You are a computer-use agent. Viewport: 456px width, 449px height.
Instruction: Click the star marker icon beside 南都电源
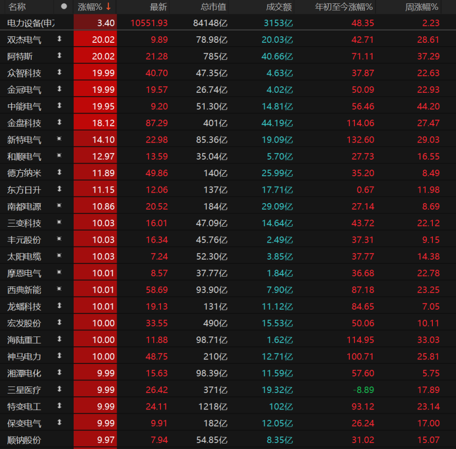point(59,206)
